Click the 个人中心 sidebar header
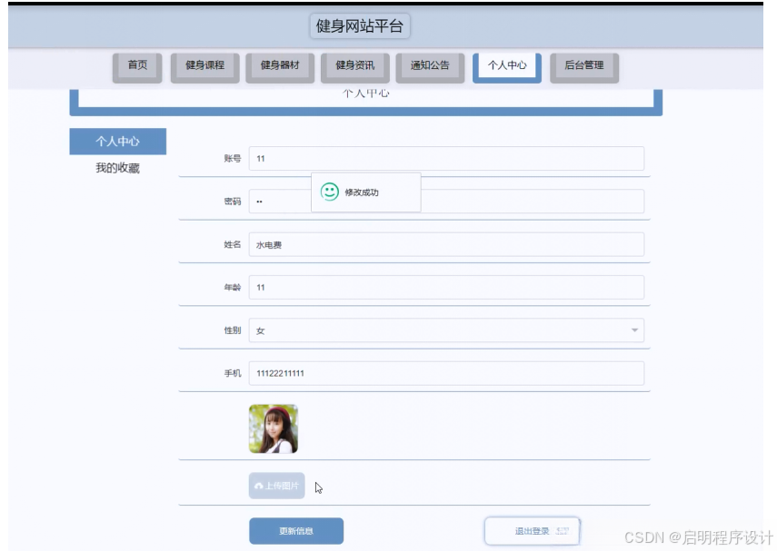The width and height of the screenshot is (777, 551). tap(119, 141)
